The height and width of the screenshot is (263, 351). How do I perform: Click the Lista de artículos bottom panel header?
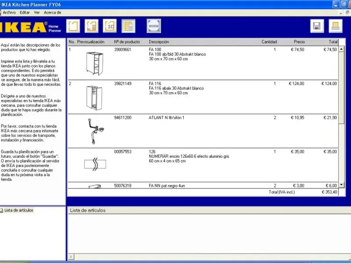click(x=87, y=210)
